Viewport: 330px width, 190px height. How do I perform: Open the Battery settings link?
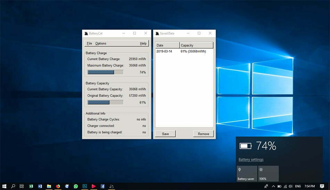(x=251, y=159)
